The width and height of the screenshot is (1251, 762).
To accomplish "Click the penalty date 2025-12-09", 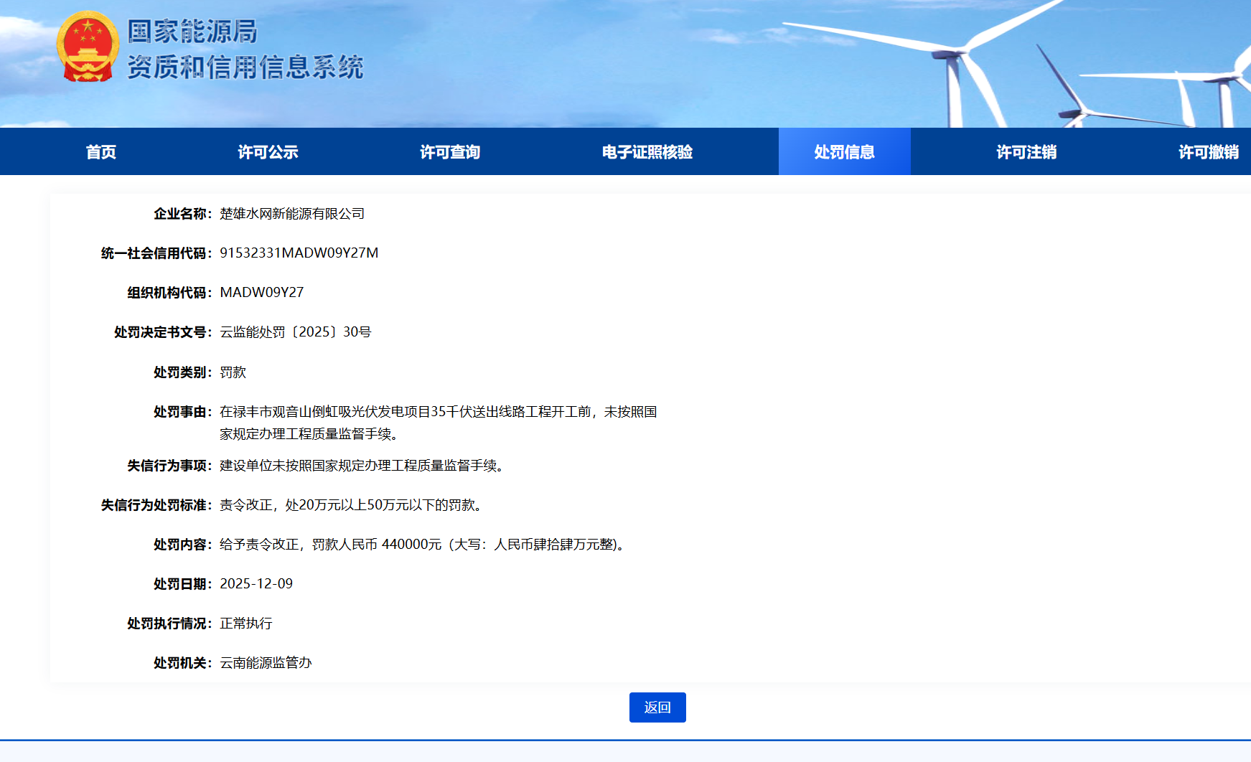I will click(x=256, y=584).
